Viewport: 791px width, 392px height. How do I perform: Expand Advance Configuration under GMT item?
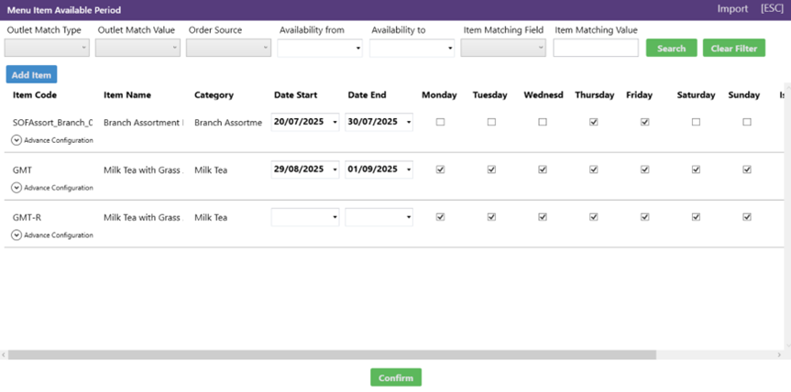coord(17,188)
